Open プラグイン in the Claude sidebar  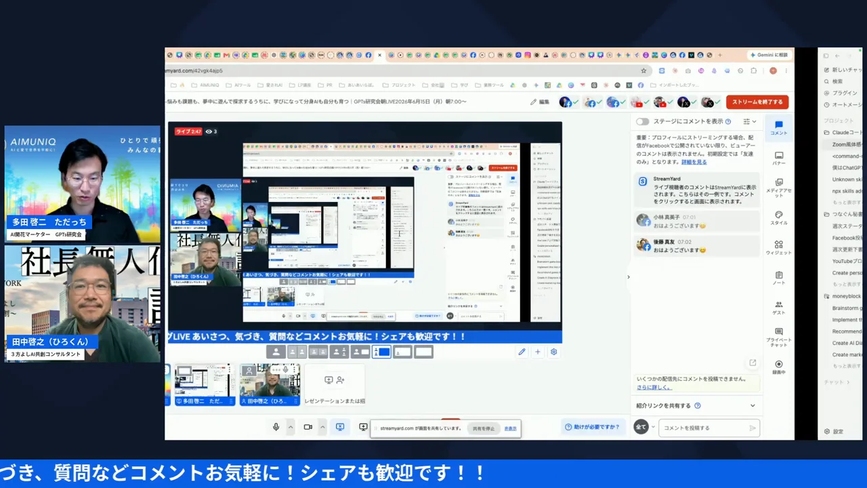click(x=841, y=93)
